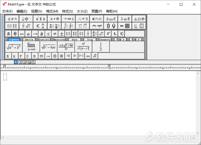Insert the circled plus symbol
Screen dimensions: 201x145
point(61,56)
